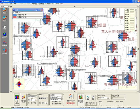Viewport: 140px width, 109px height.
Task: Open the background map menu
Action: click(34, 4)
